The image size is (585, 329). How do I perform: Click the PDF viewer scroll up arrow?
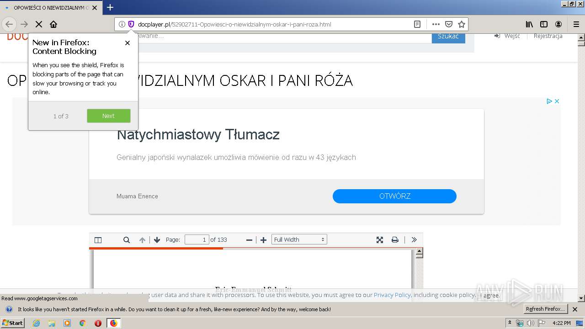point(419,251)
